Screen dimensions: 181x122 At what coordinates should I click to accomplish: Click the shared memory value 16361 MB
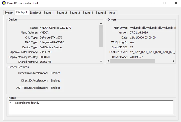click(46, 62)
